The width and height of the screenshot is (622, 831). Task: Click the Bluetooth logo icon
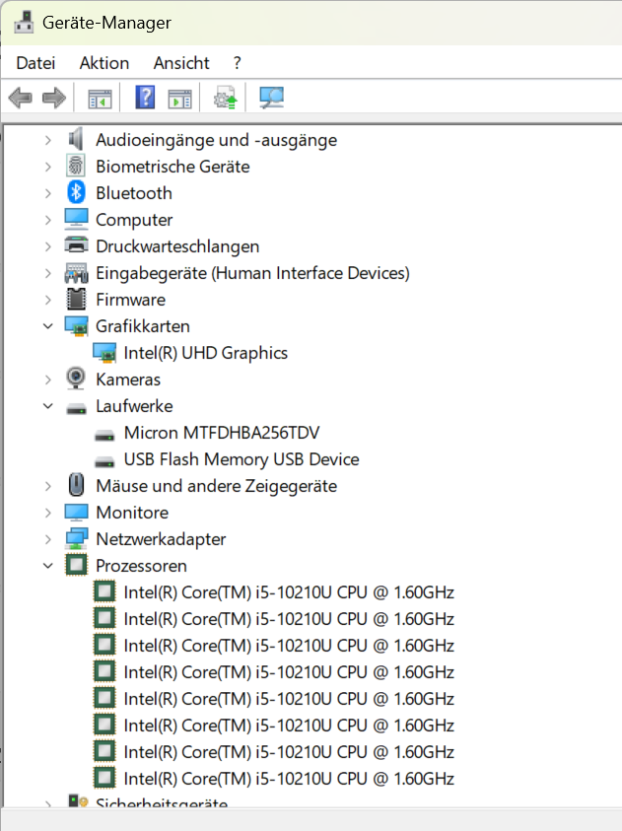coord(76,192)
